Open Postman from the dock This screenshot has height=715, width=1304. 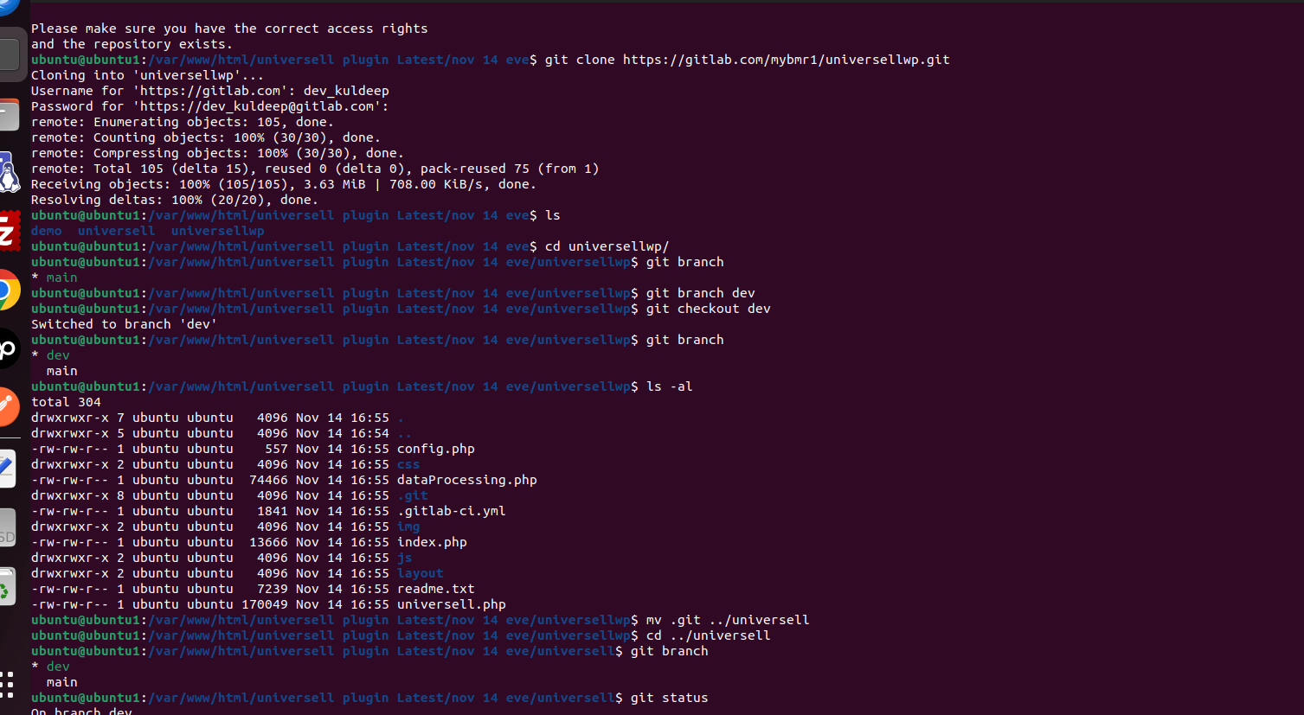8,406
